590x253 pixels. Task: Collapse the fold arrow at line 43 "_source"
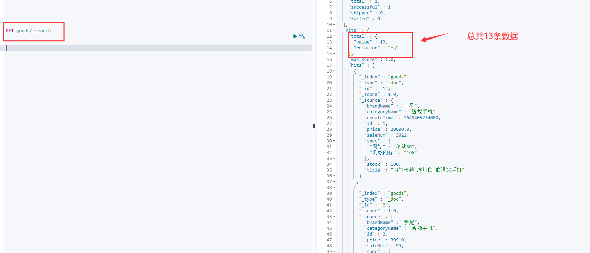[334, 217]
